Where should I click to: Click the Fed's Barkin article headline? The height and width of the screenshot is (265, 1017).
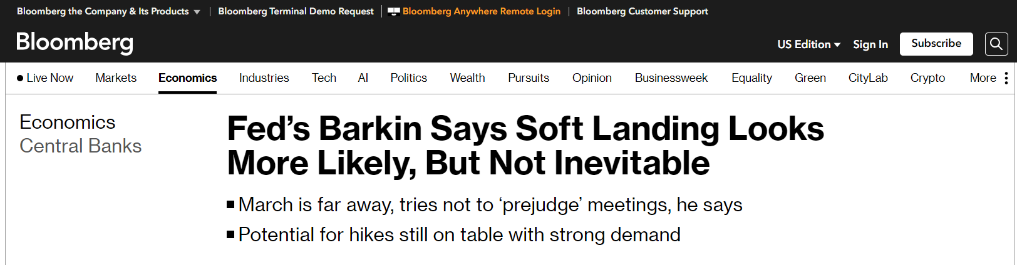pos(525,146)
